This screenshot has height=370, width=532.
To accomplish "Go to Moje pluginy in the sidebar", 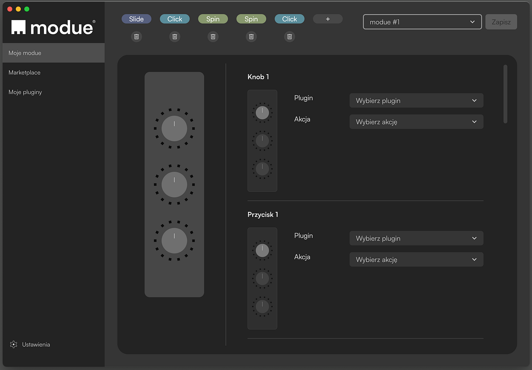I will coord(25,92).
